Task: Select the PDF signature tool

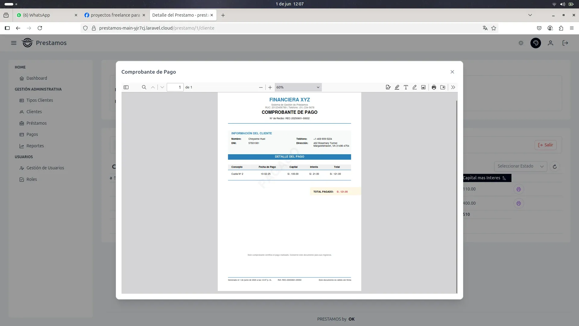Action: point(388,87)
